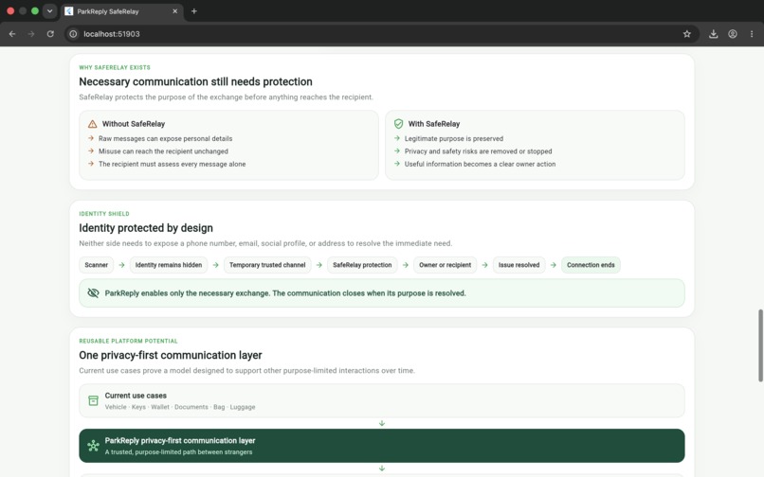
Task: Click heading One privacy-first communication layer
Action: 171,355
